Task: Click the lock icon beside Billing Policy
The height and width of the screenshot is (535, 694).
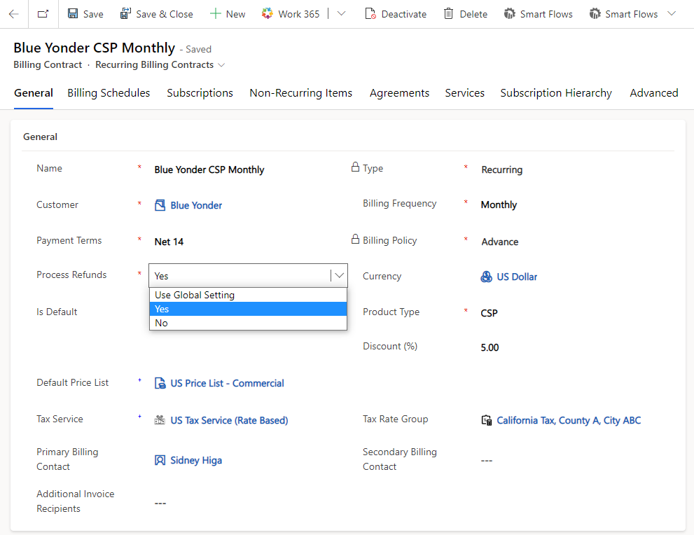Action: 355,239
